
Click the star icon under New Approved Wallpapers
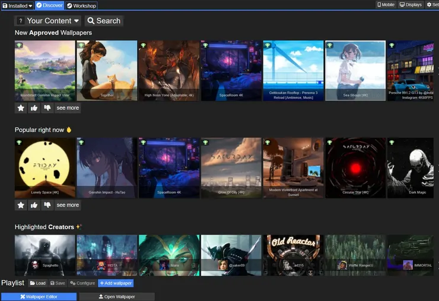(21, 108)
